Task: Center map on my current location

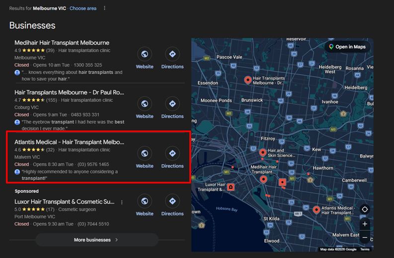Action: 365,209
